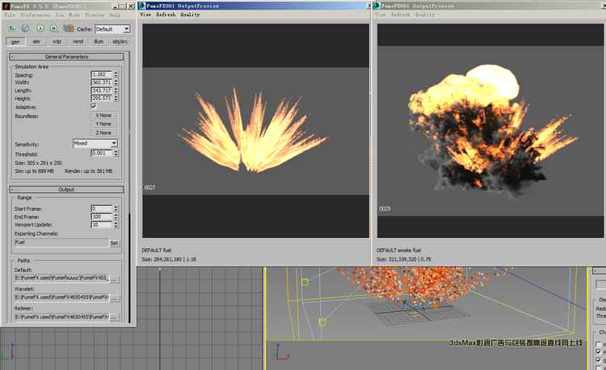The width and height of the screenshot is (606, 370).
Task: Switch to the rend tab
Action: 78,42
